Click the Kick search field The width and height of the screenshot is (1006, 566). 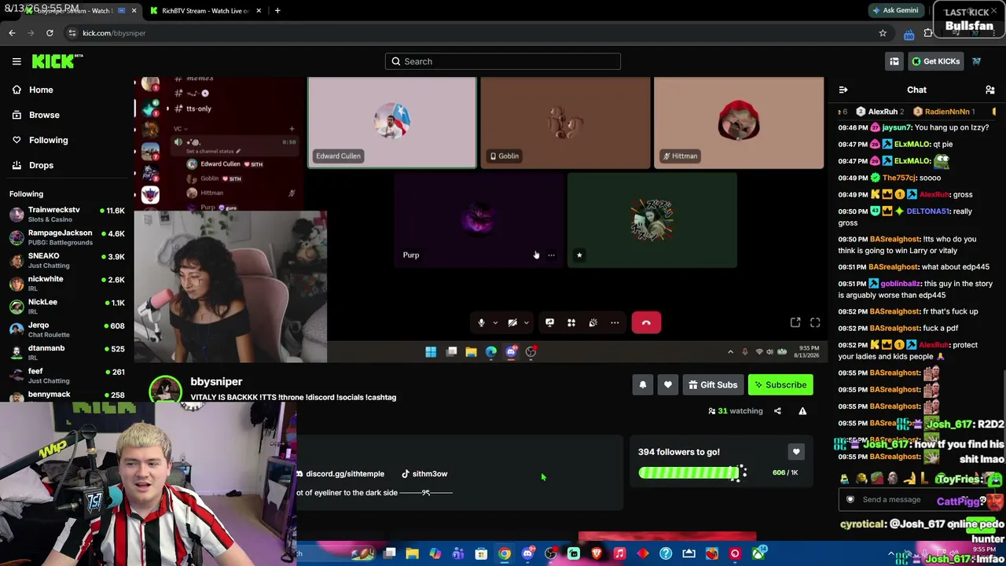503,61
